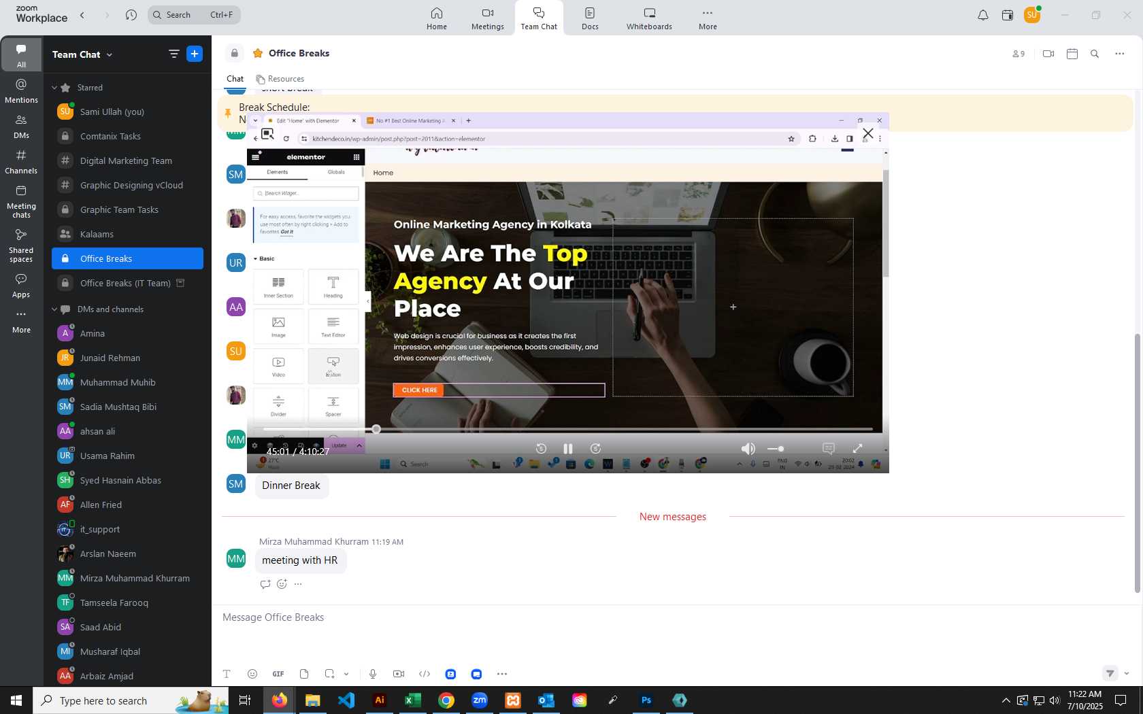Close the video preview overlay
Screen dimensions: 1143x714
868,133
